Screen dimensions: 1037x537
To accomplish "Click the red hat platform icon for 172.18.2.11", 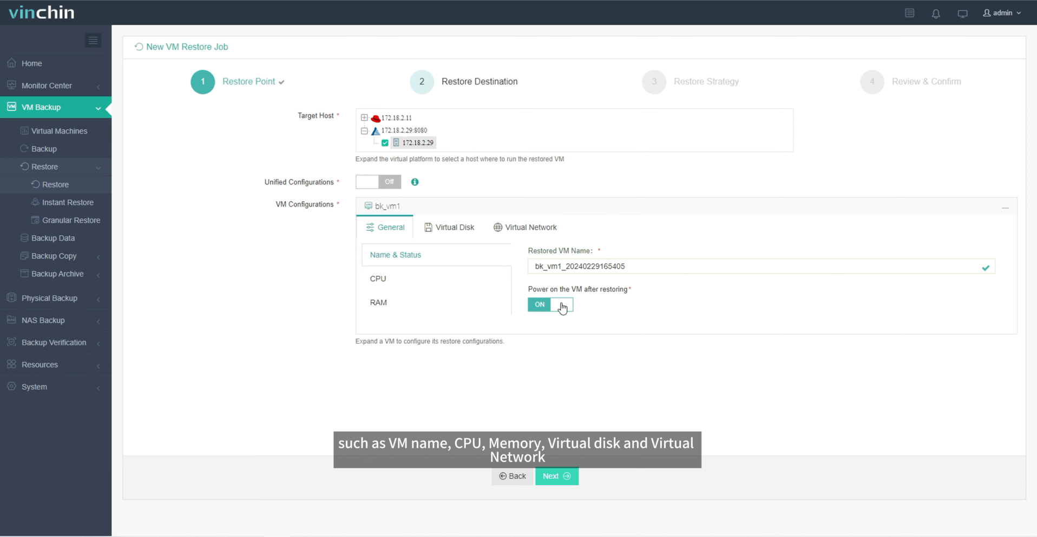I will click(x=376, y=118).
